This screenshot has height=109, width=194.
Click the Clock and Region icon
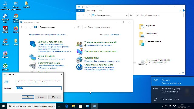click(79, 59)
